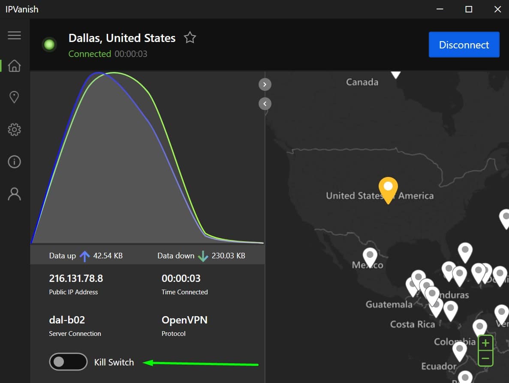Maximize the IPVanish window

(469, 9)
